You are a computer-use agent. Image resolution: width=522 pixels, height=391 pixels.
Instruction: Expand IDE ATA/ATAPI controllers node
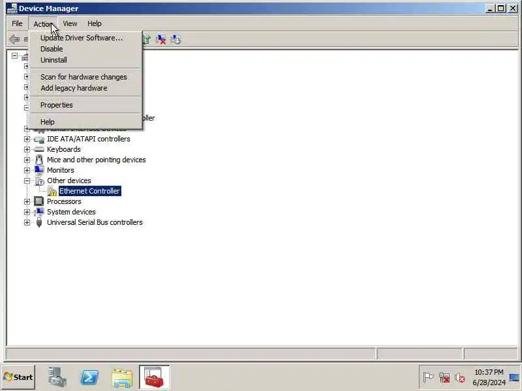[27, 139]
